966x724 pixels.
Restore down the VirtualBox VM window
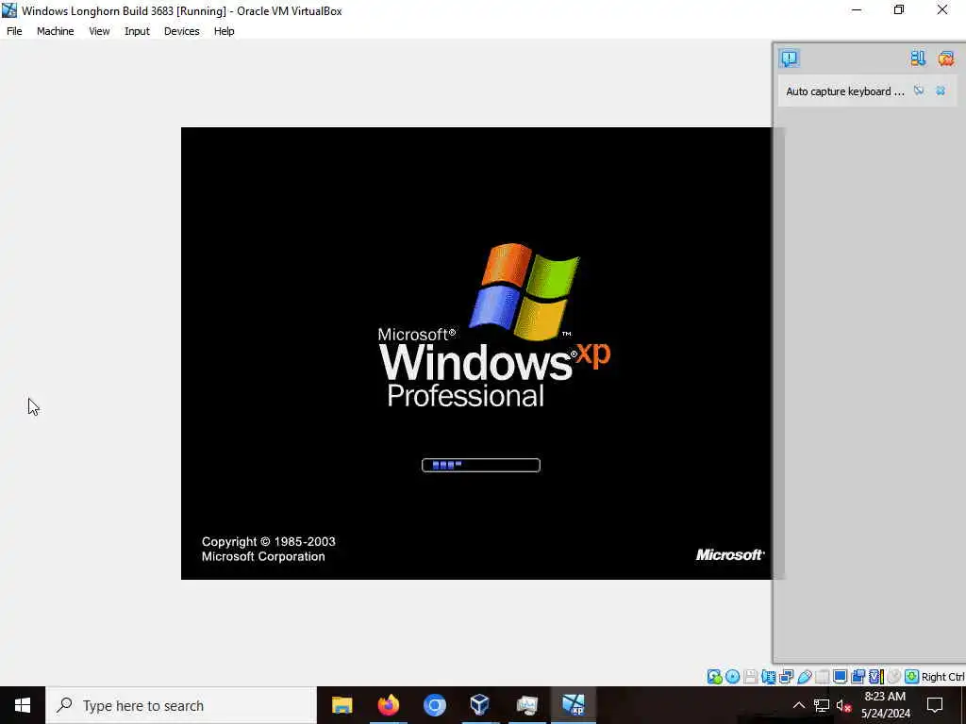point(899,9)
